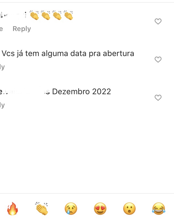Tap the word "abertura" in the comment
Image resolution: width=174 pixels, height=222 pixels.
click(119, 54)
